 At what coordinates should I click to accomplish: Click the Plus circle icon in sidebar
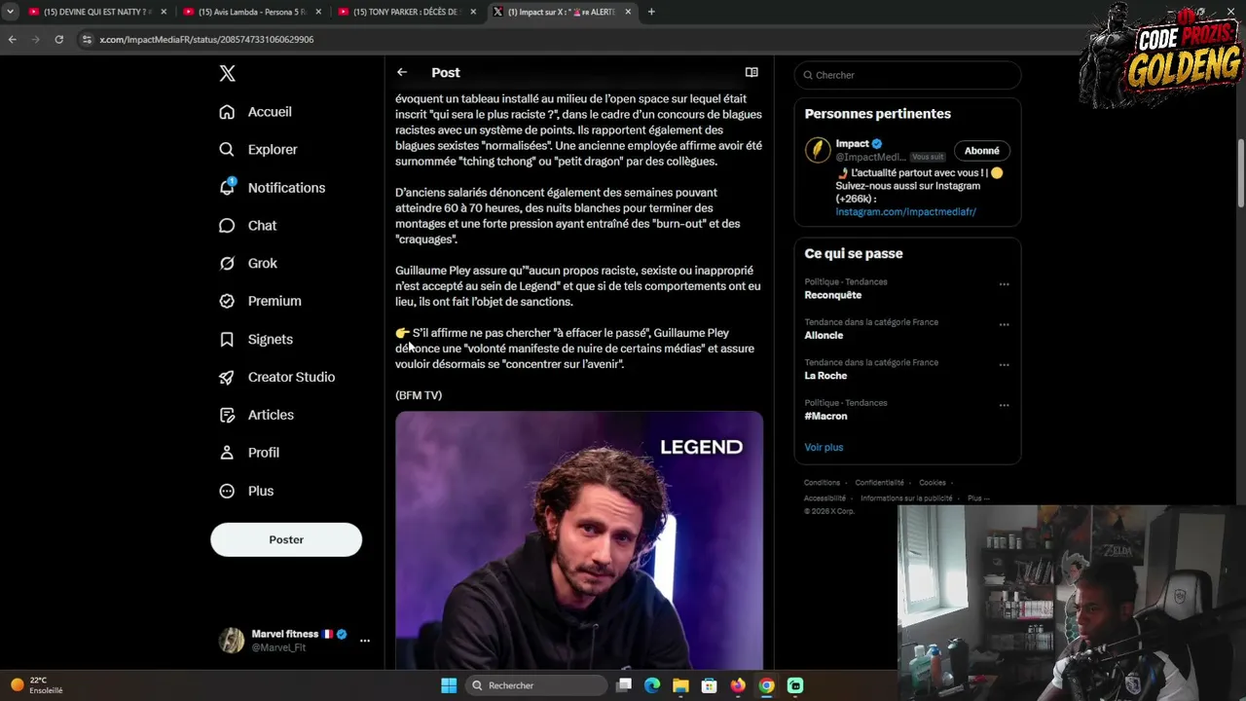point(227,491)
